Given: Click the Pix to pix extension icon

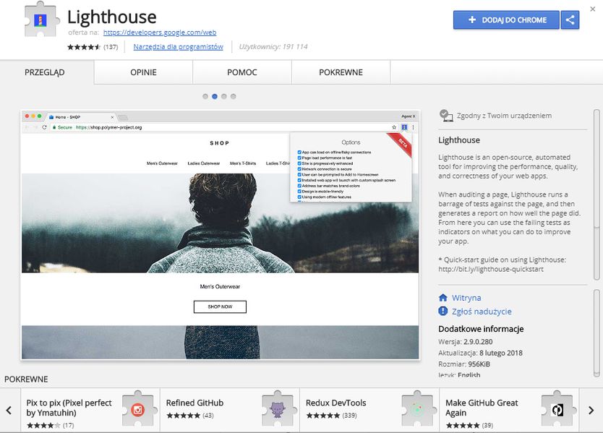Looking at the screenshot, I should click(x=137, y=409).
